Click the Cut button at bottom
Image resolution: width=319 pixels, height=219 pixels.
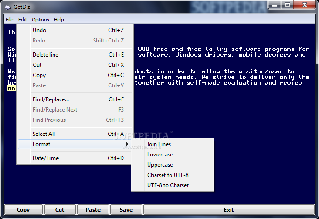60,210
